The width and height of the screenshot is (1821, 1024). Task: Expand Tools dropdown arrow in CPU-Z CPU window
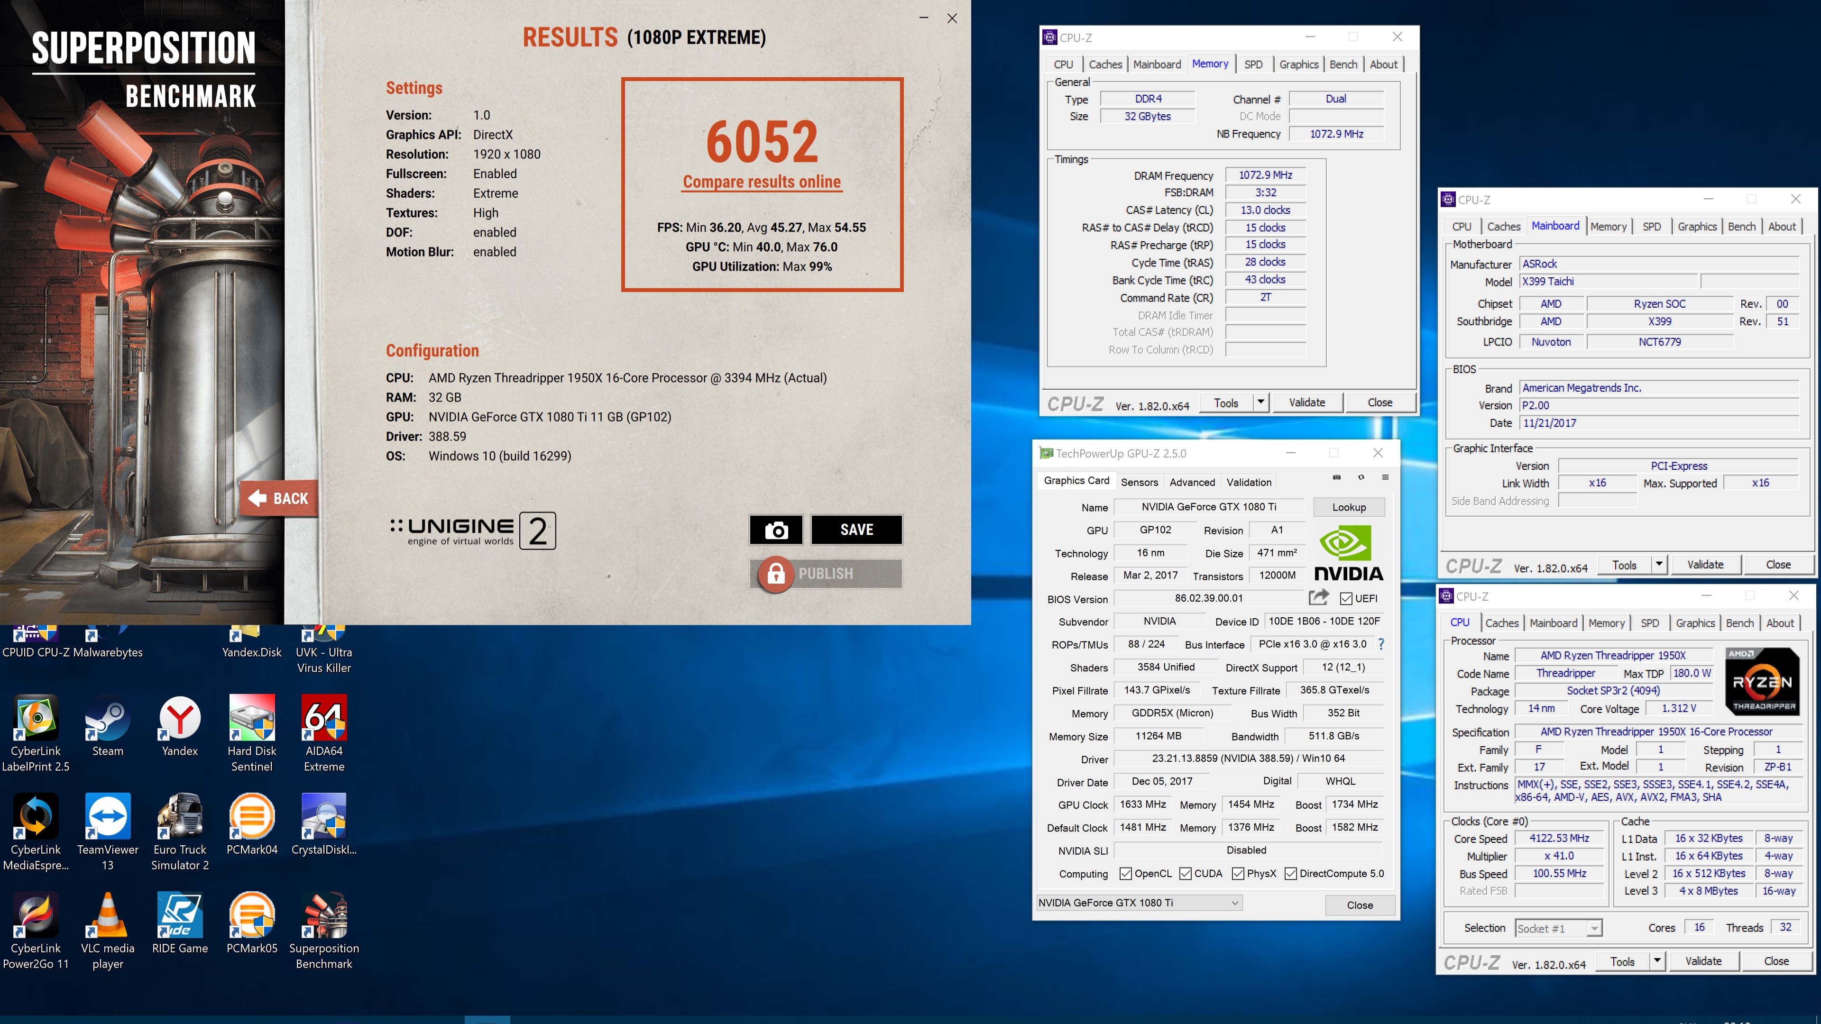pos(1656,961)
